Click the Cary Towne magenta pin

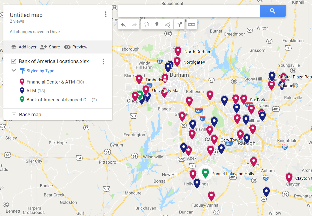(x=214, y=139)
